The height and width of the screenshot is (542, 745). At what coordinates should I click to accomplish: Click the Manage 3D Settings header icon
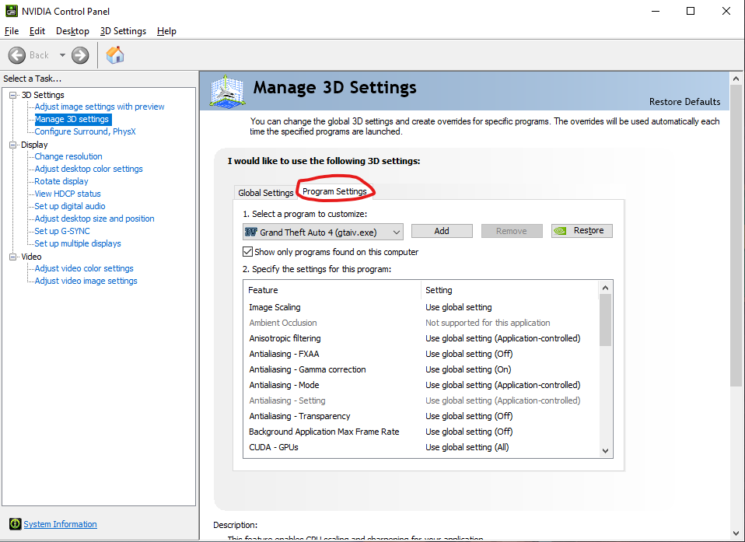pos(228,91)
